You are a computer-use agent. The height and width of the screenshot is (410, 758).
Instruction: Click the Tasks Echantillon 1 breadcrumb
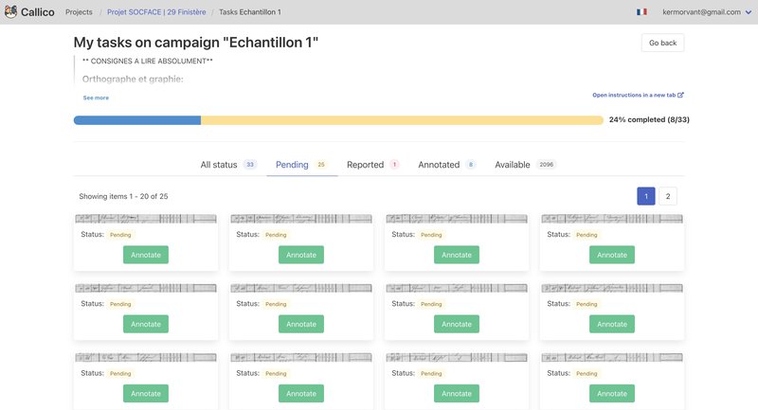(250, 12)
